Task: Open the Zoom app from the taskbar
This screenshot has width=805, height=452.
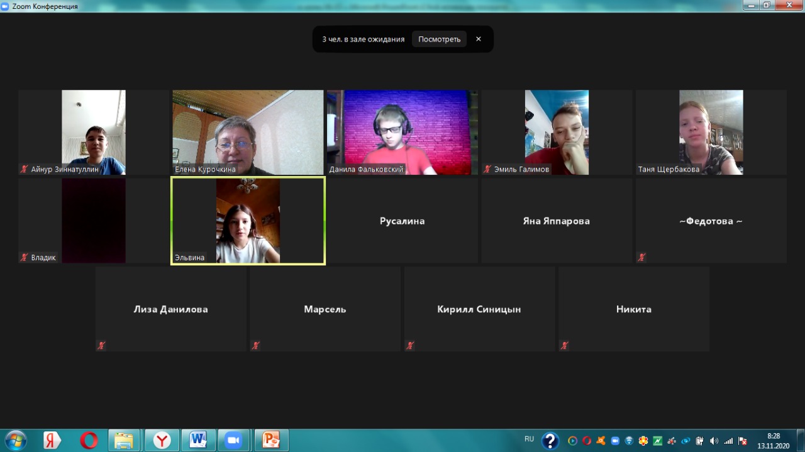Action: (234, 440)
